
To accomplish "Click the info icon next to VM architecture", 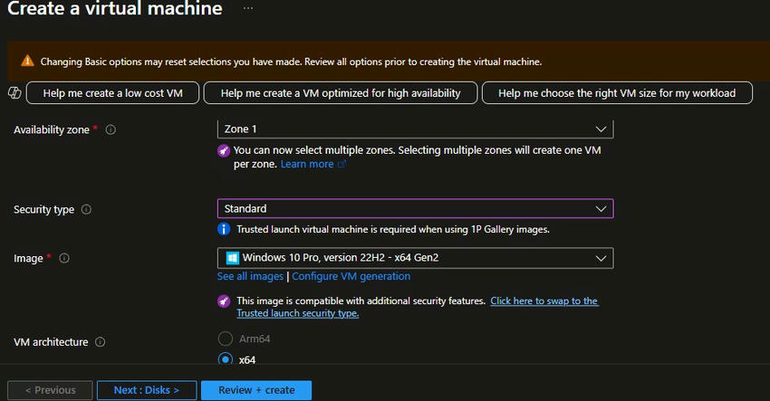I will click(101, 343).
